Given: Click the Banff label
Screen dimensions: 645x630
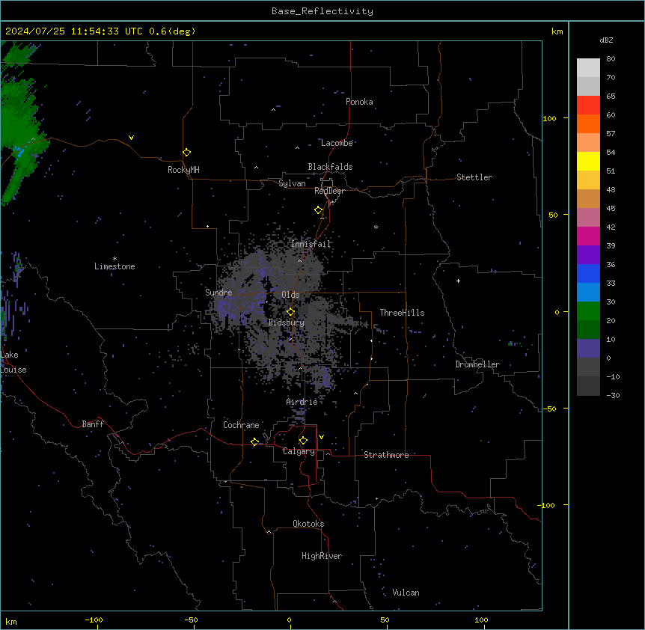Looking at the screenshot, I should pos(93,424).
